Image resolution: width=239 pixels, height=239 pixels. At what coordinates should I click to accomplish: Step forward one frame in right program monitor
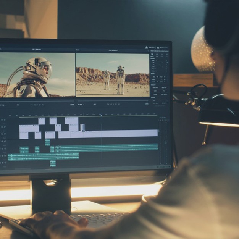[x=116, y=104]
